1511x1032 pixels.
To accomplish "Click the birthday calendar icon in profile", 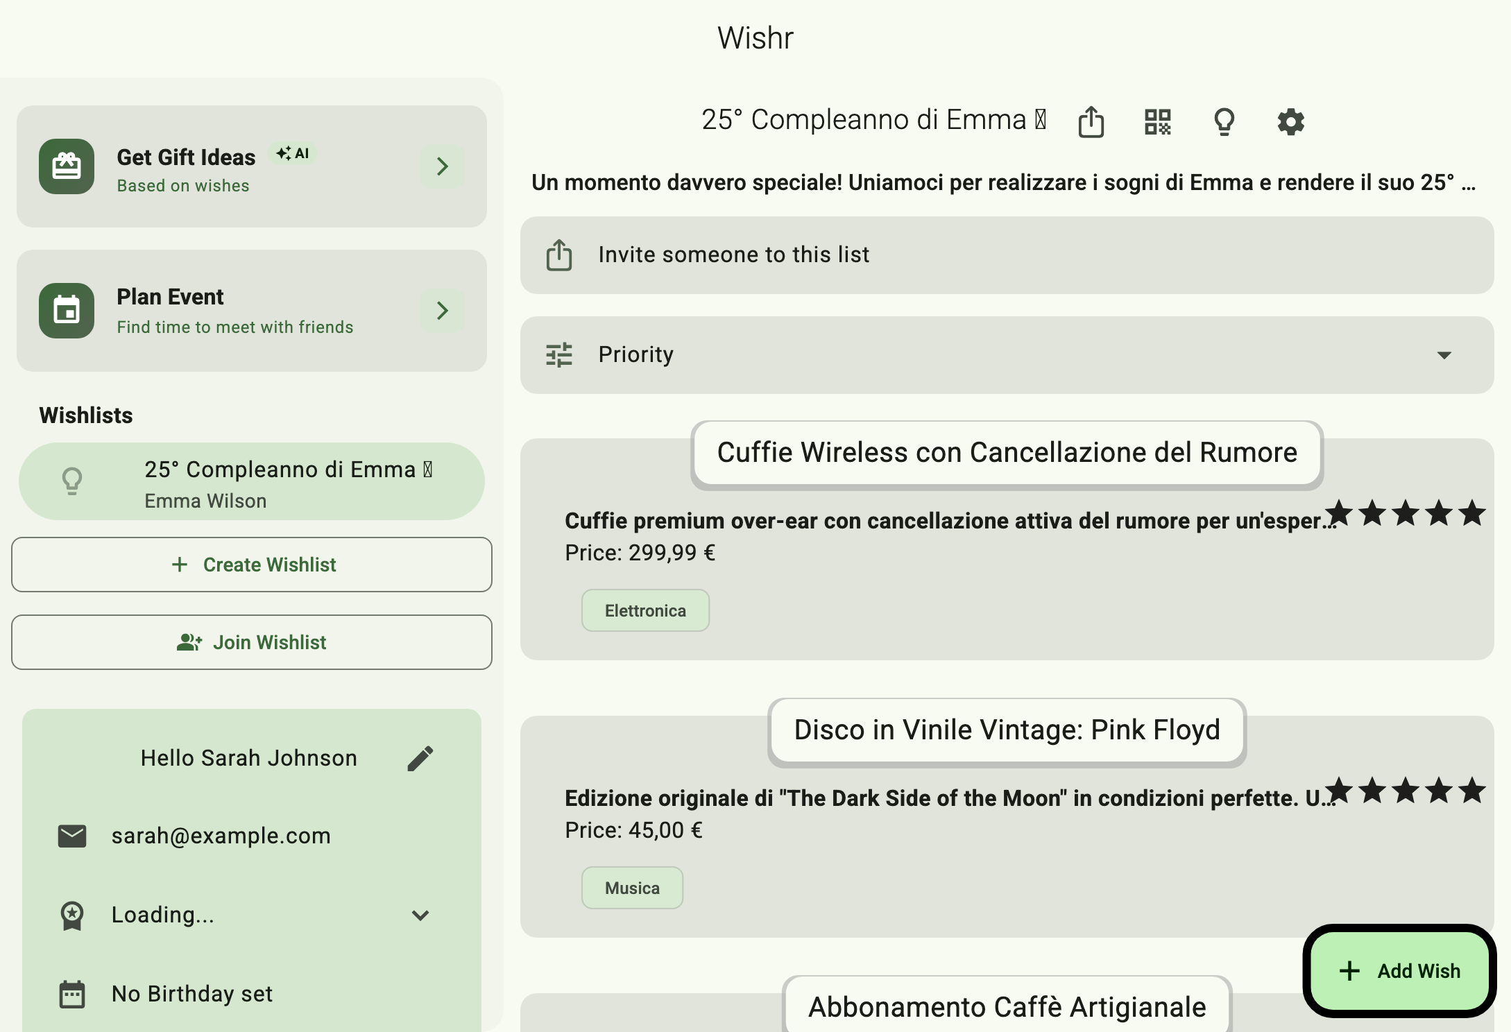I will tap(72, 994).
